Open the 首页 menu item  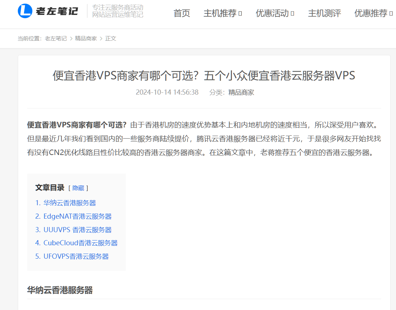click(x=182, y=13)
